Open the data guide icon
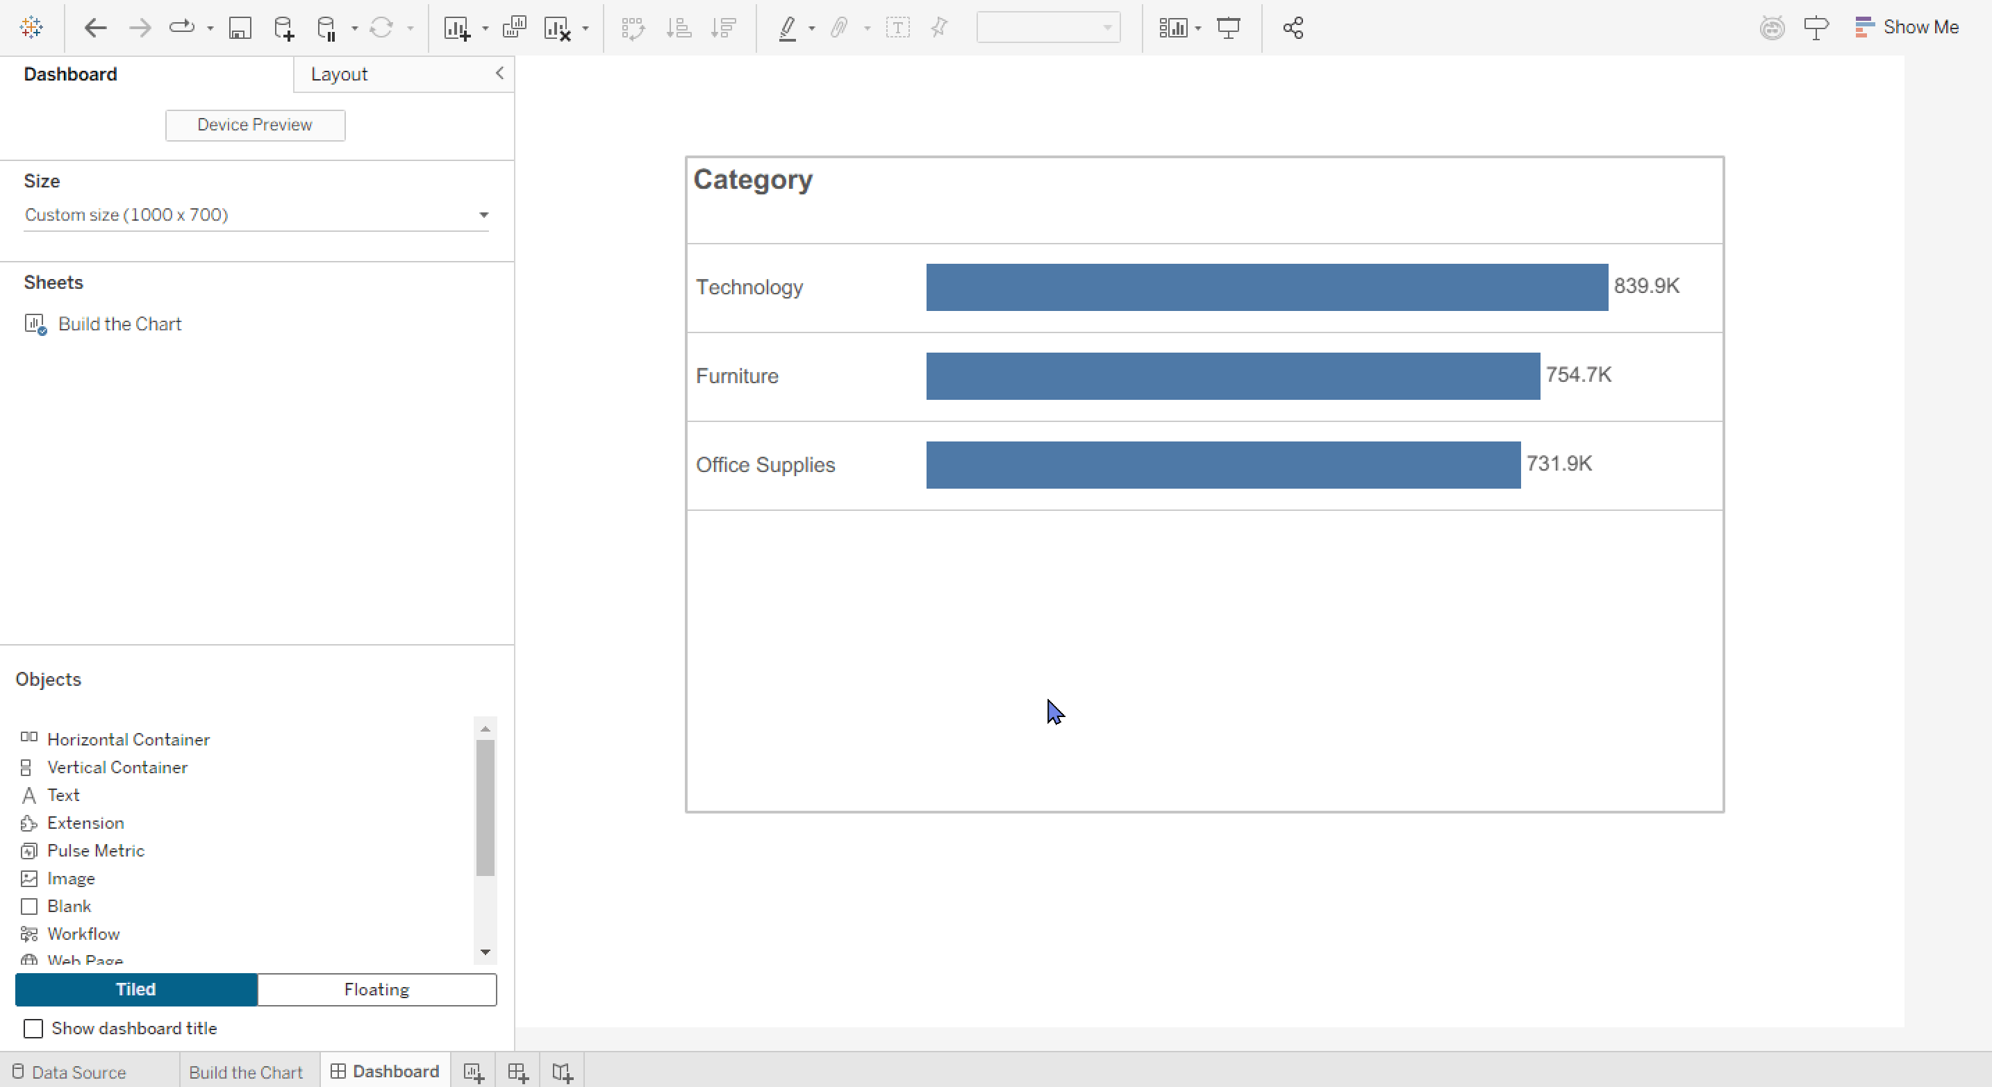The image size is (1992, 1087). click(x=1772, y=28)
